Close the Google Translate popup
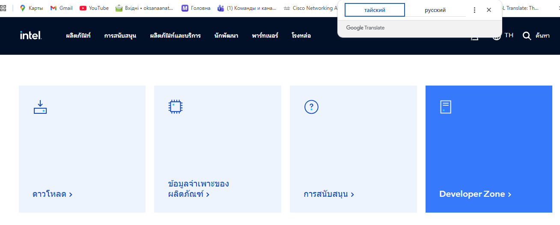 (x=489, y=10)
